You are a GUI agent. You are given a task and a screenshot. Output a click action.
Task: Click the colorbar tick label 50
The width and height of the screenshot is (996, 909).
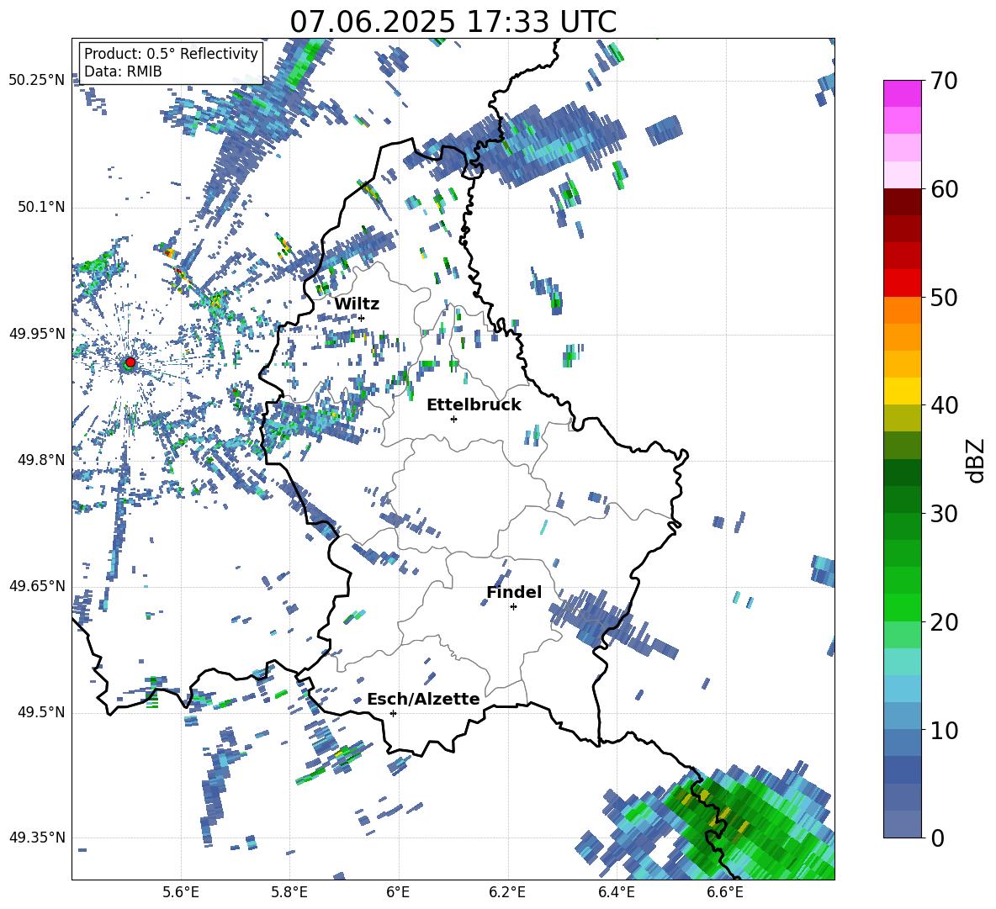(943, 298)
